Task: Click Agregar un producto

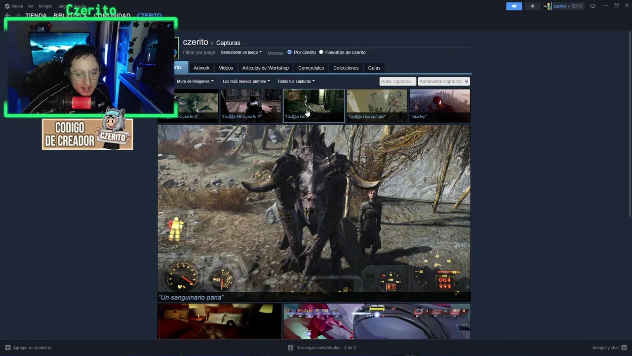Action: click(32, 348)
